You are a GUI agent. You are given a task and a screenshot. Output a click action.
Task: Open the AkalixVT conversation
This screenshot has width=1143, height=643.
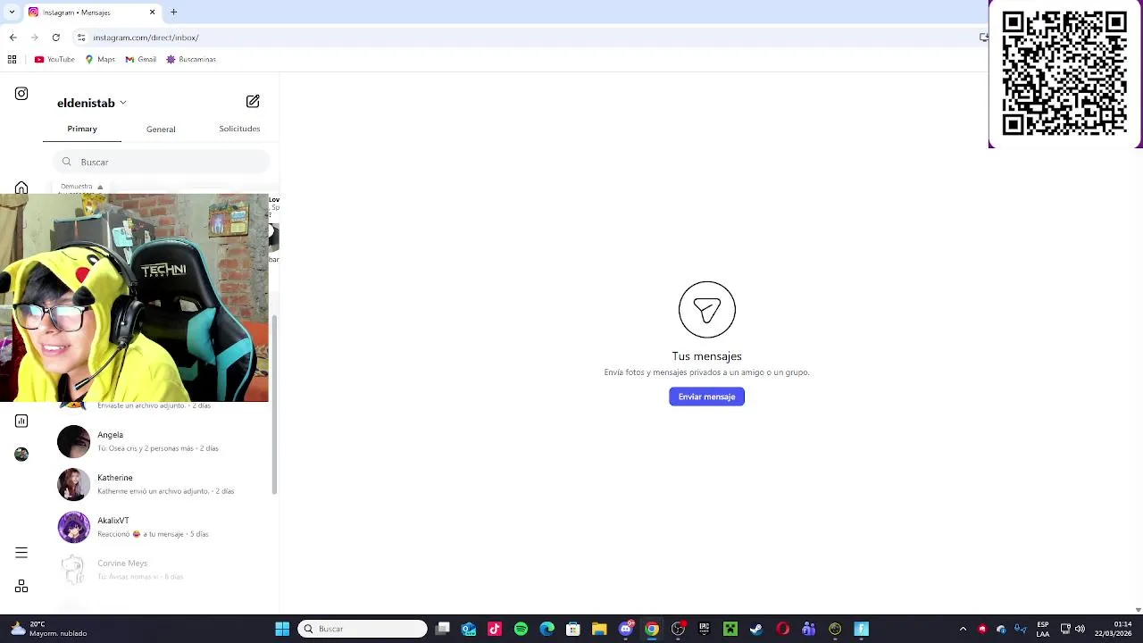(161, 527)
